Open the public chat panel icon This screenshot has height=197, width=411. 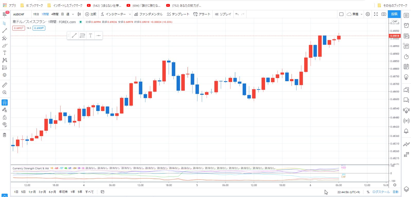click(x=406, y=90)
